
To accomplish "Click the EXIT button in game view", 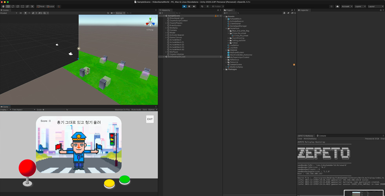I will [150, 119].
